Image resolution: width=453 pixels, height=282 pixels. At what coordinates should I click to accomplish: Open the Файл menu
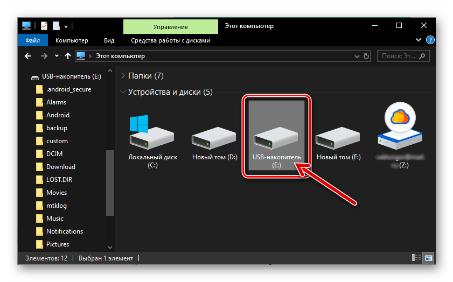pos(32,40)
